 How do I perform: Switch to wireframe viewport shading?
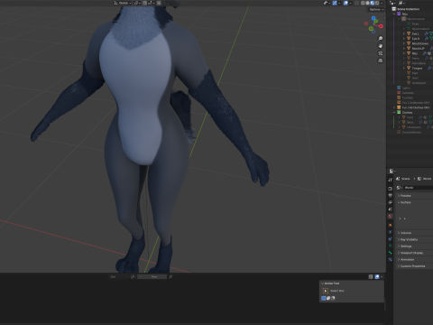click(x=363, y=3)
